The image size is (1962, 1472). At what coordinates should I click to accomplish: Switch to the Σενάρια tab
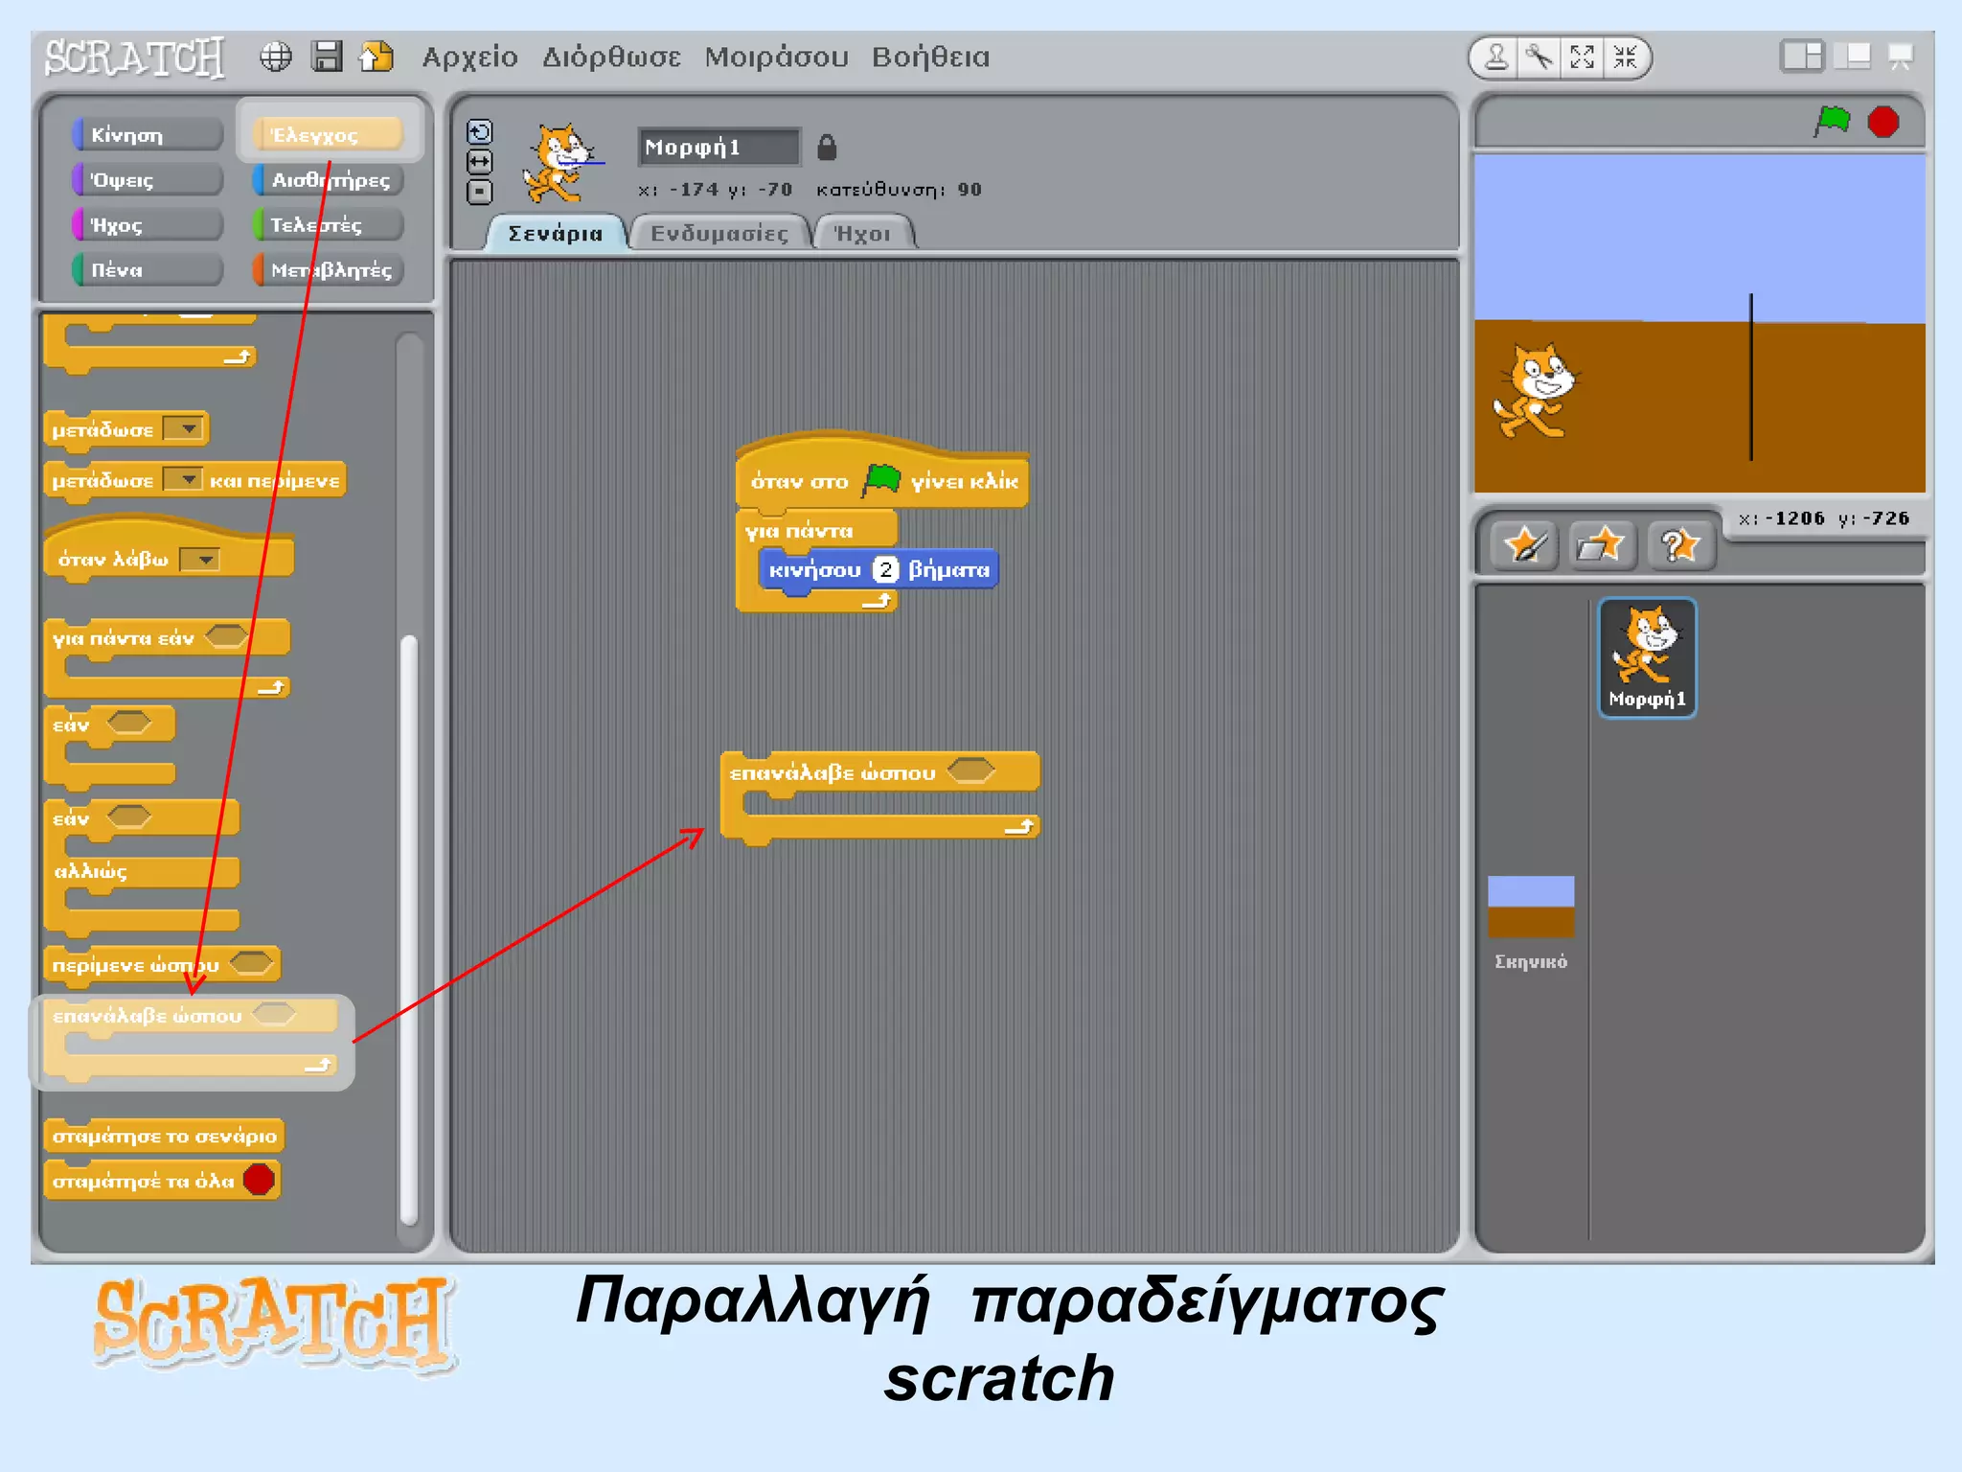coord(556,233)
